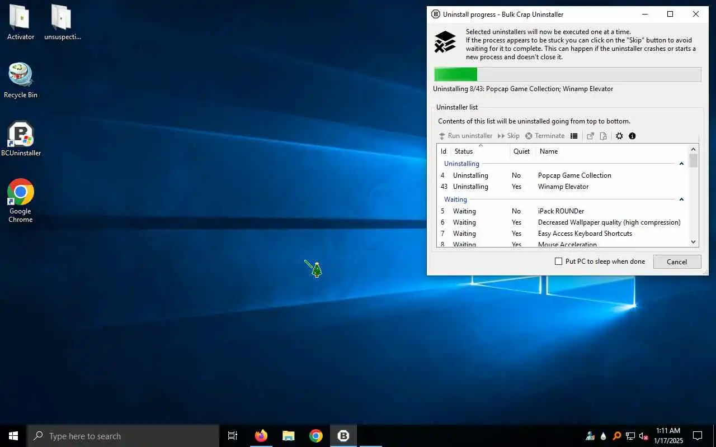Cancel the uninstall process
Screen dimensions: 716x447
(677, 261)
